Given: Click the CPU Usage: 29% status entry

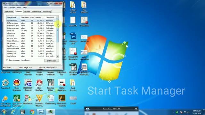Looking at the screenshot, I should [26, 67].
